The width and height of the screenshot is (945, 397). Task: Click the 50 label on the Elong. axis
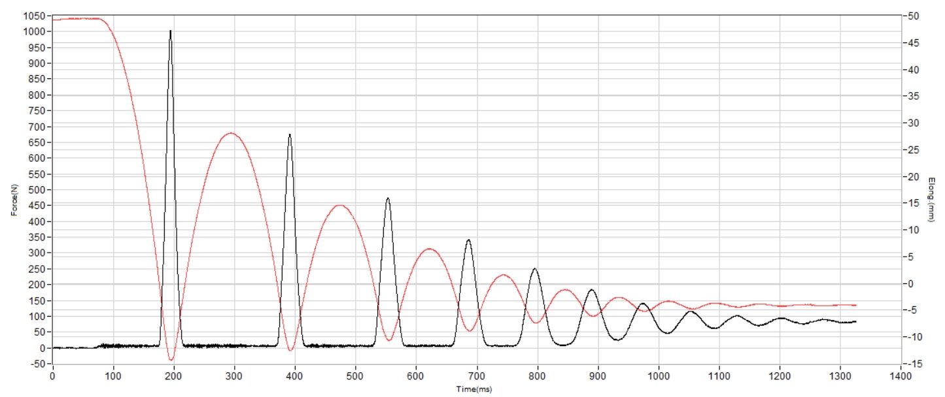[913, 16]
